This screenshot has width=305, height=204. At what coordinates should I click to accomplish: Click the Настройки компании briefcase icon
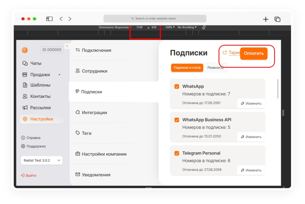(x=78, y=154)
